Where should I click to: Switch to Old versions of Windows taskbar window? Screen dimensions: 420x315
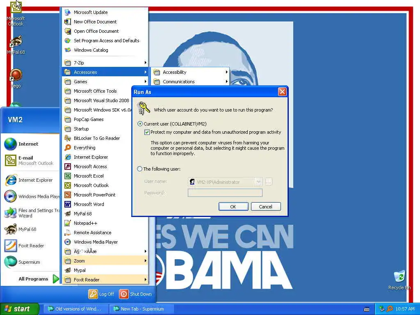(75, 309)
